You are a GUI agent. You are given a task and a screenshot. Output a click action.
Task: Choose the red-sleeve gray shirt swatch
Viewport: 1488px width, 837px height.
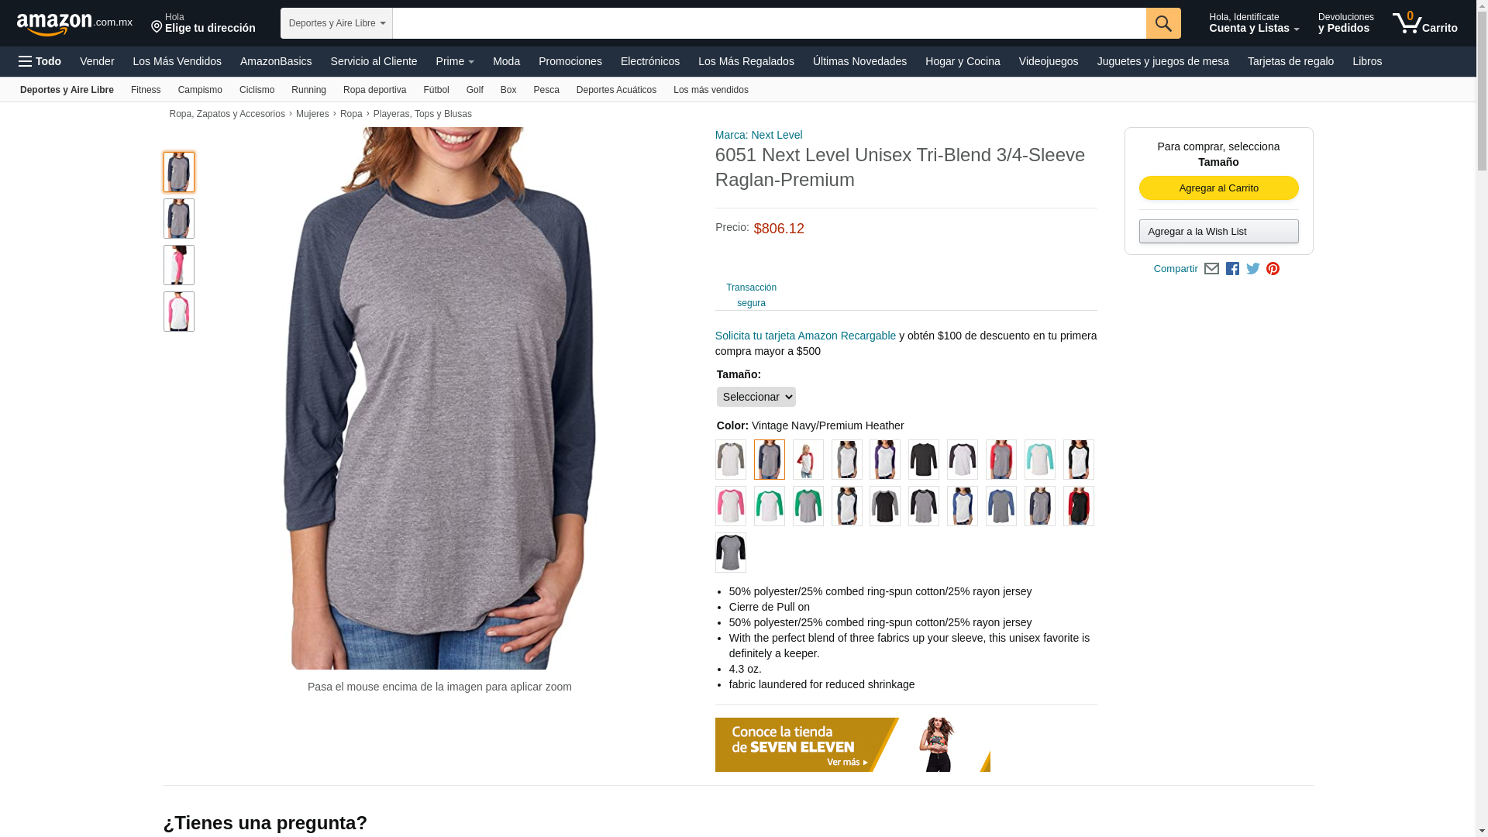(x=1001, y=460)
